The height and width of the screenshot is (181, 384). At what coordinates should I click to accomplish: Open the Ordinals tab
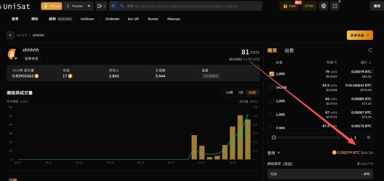tap(112, 19)
